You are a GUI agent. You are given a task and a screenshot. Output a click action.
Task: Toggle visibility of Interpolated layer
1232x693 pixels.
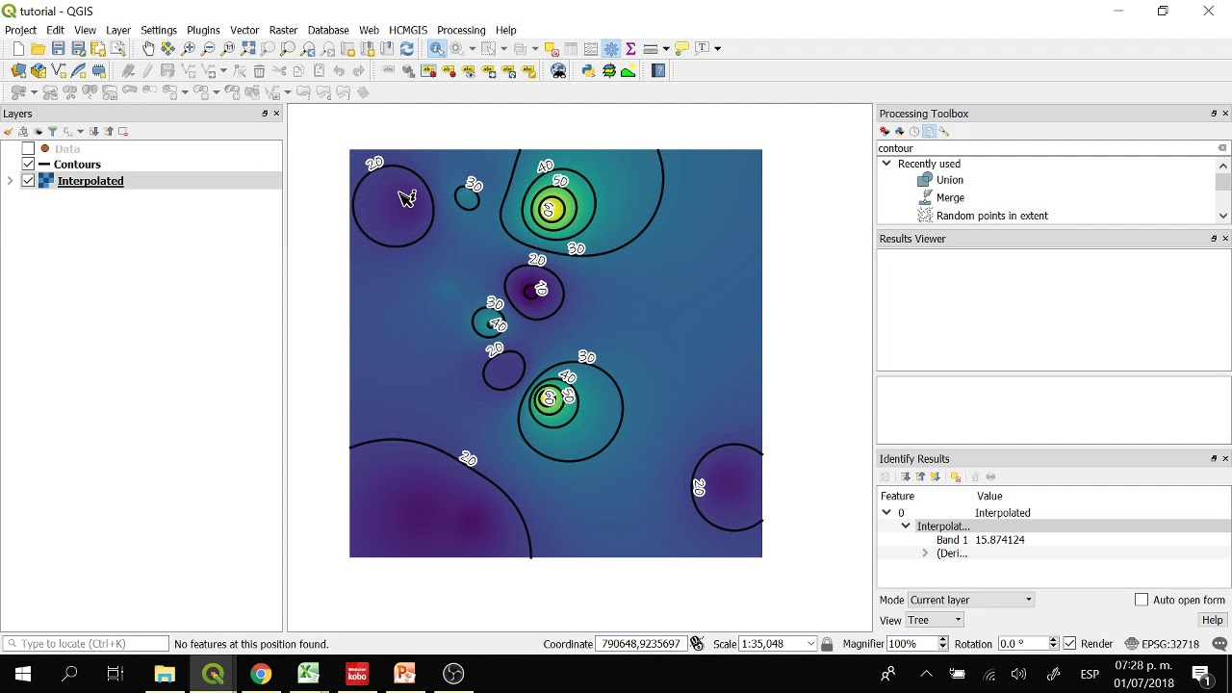[x=28, y=181]
